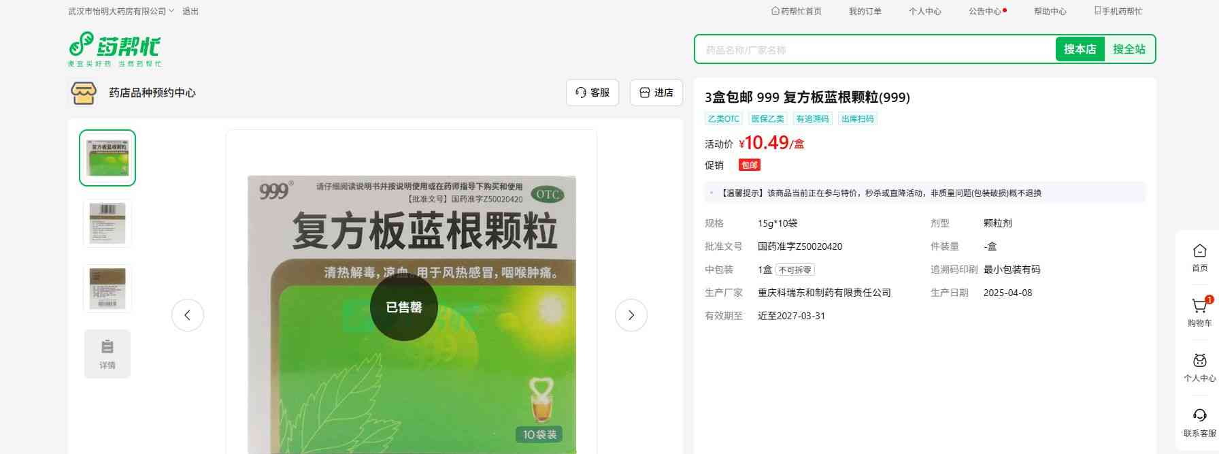
Task: Click the 客服 button
Action: coord(592,93)
